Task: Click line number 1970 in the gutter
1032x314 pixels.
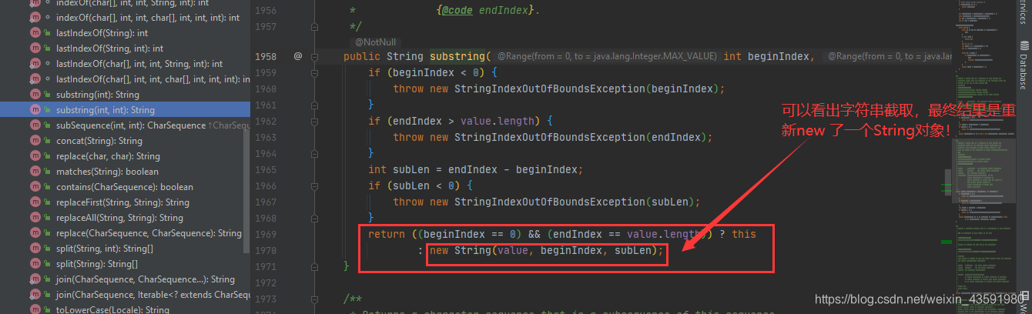Action: 265,250
